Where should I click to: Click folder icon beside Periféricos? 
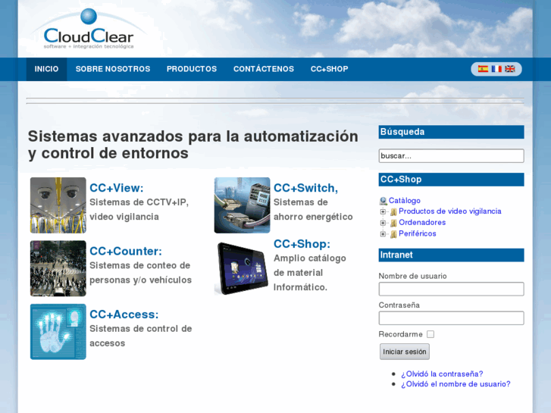click(393, 234)
